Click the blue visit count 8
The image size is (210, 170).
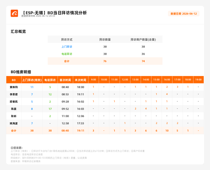(32, 109)
